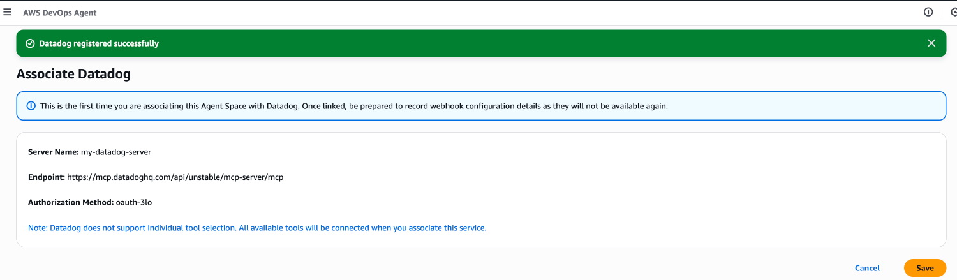The image size is (957, 280).
Task: Open the hexagon settings icon at top right
Action: (x=953, y=12)
